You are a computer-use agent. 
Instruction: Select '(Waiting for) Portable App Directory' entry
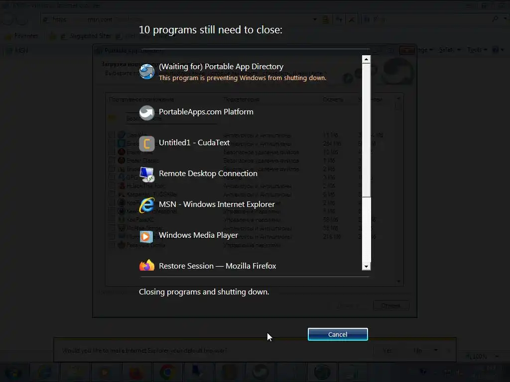pyautogui.click(x=221, y=67)
